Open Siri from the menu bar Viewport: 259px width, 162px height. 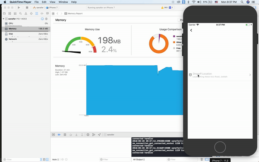[x=248, y=2]
